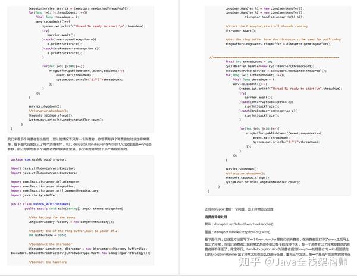Select comment '//Get the ring buffer form the Disruptor'
This screenshot has height=276, width=357.
pos(284,40)
